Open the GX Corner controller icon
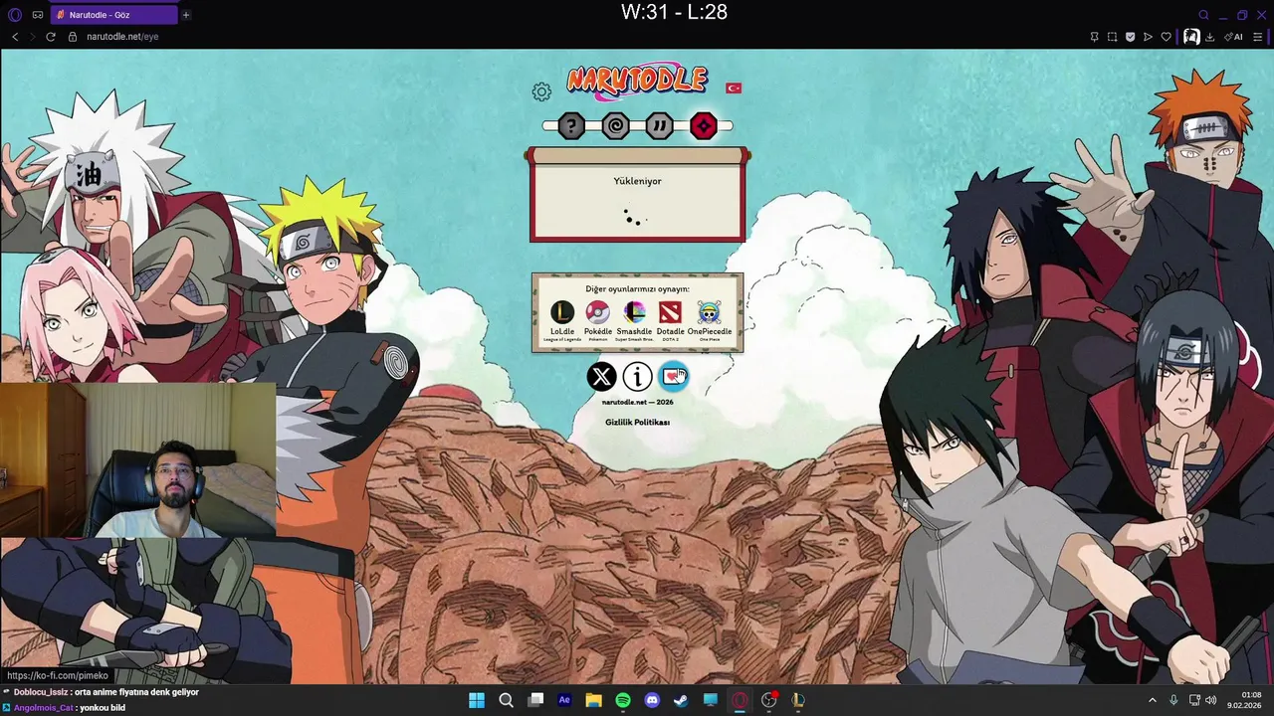 (38, 15)
